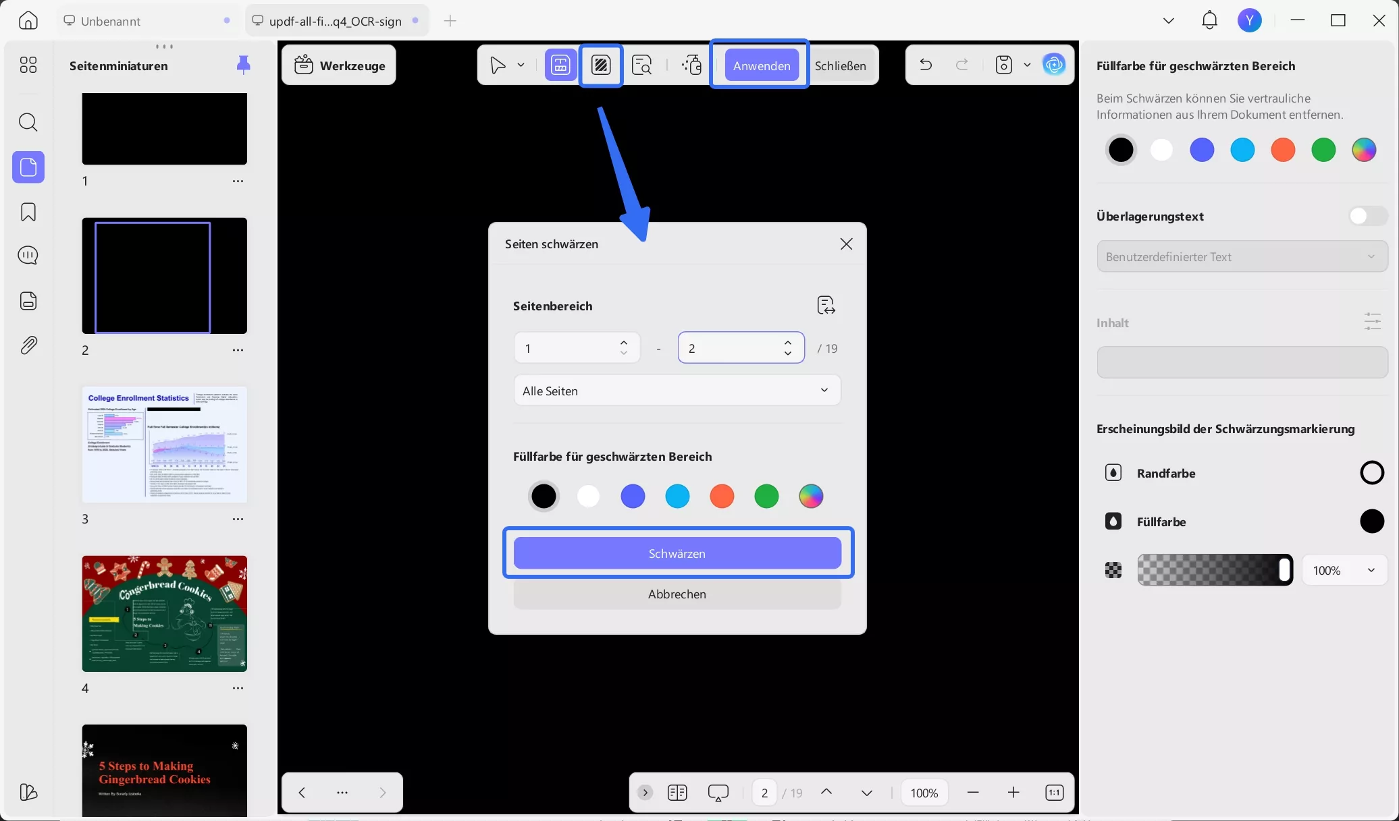
Task: Open the notification bell
Action: click(1209, 20)
